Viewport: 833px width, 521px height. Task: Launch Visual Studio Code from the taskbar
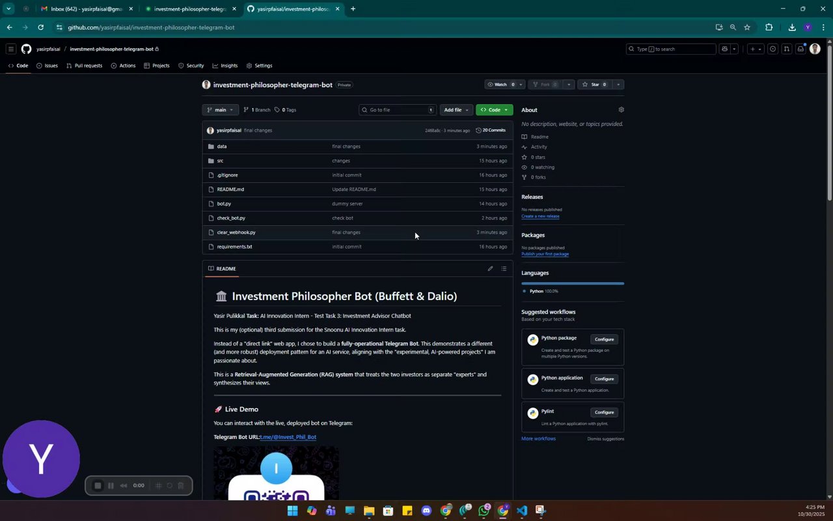pyautogui.click(x=521, y=511)
